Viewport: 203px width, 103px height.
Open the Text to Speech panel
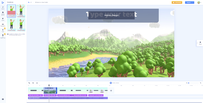tap(3, 14)
